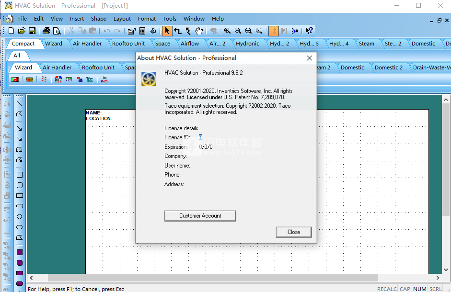451x292 pixels.
Task: Click the Paste clipboard icon
Action: pos(93,31)
